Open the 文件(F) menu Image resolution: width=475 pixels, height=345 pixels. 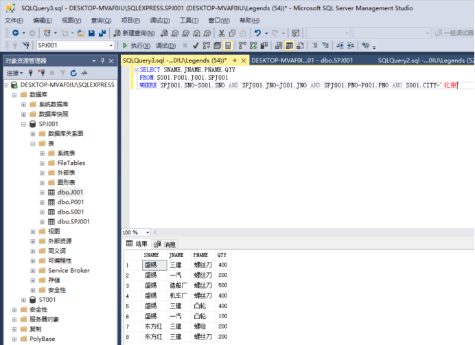(14, 21)
